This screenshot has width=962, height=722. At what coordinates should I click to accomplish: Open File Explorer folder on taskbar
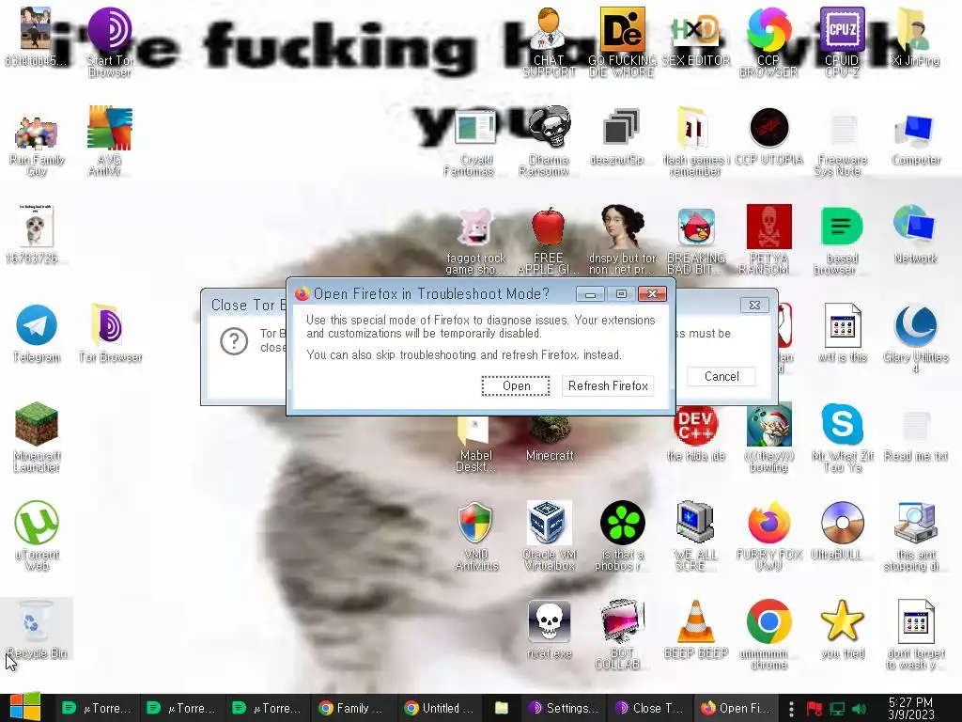[x=502, y=708]
